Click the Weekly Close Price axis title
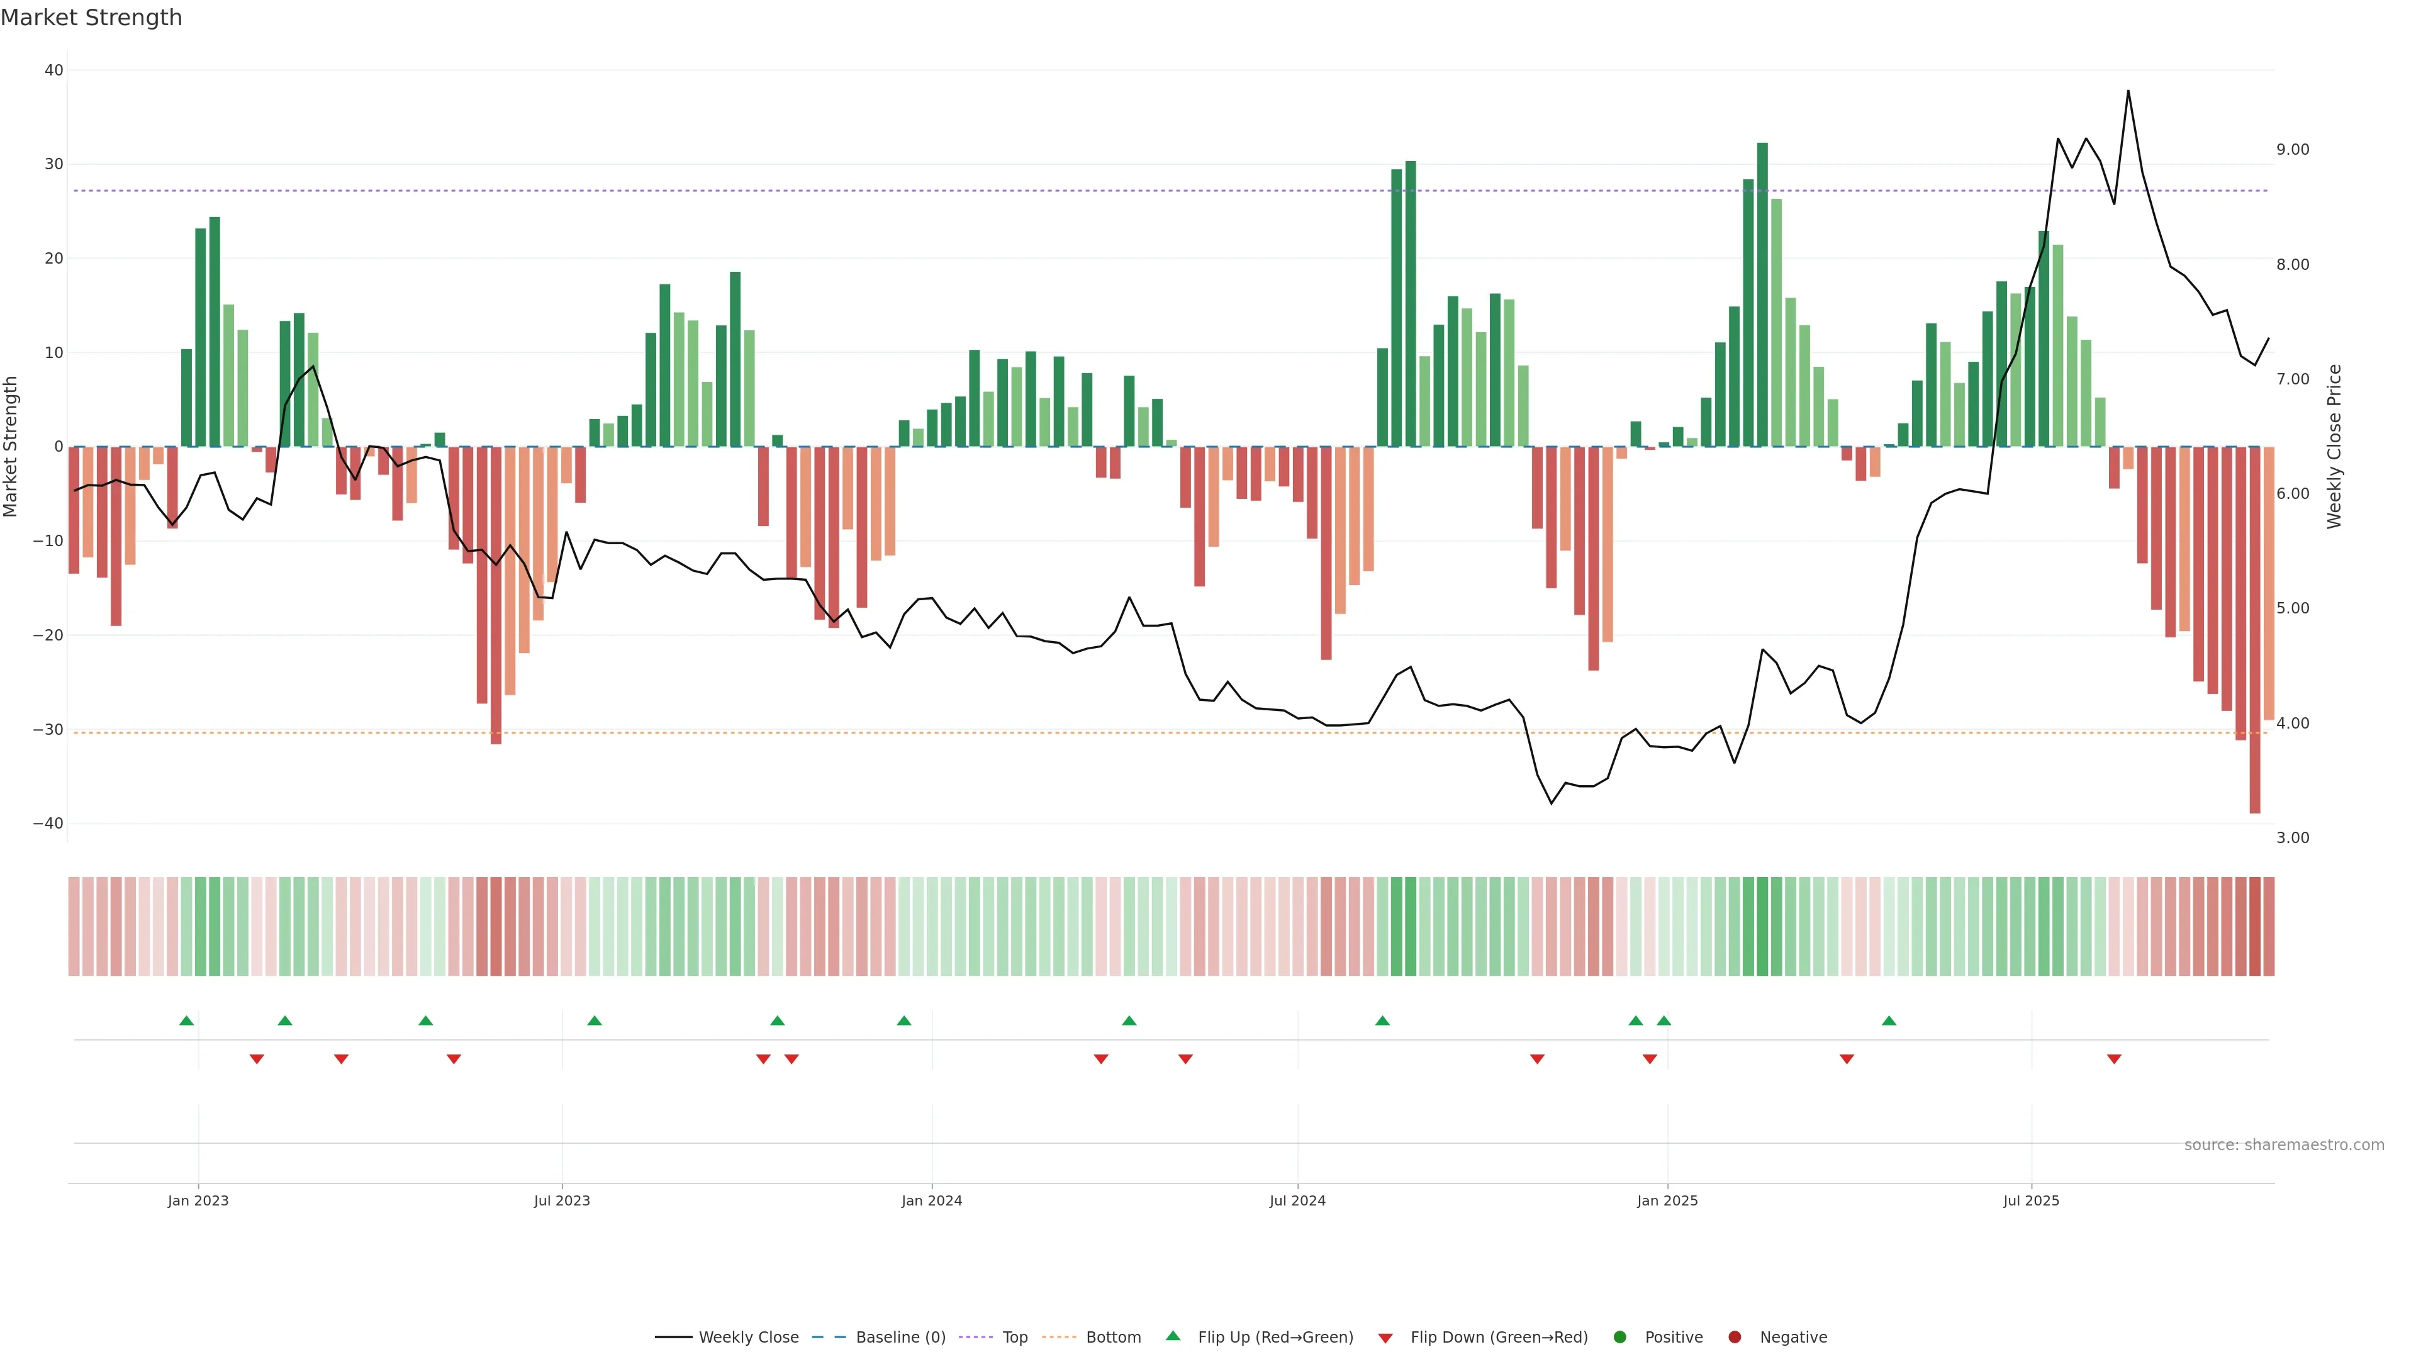Viewport: 2416px width, 1359px height. pos(2334,447)
